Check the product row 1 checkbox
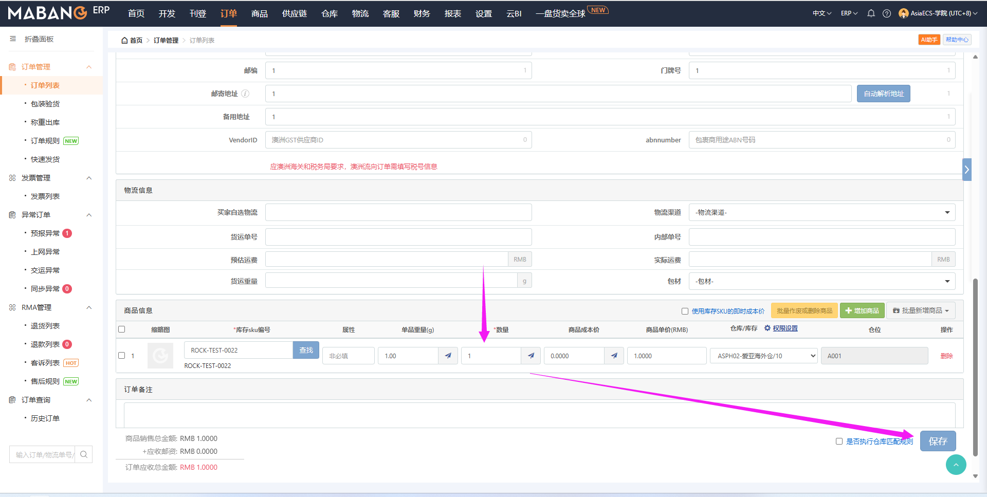 (x=122, y=355)
